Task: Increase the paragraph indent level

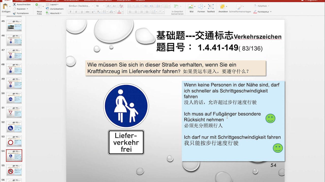Action: pyautogui.click(x=152, y=6)
